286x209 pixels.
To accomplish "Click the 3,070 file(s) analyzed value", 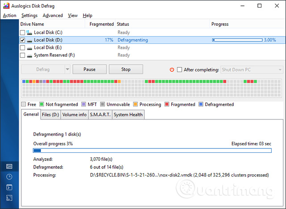I will point(101,159).
